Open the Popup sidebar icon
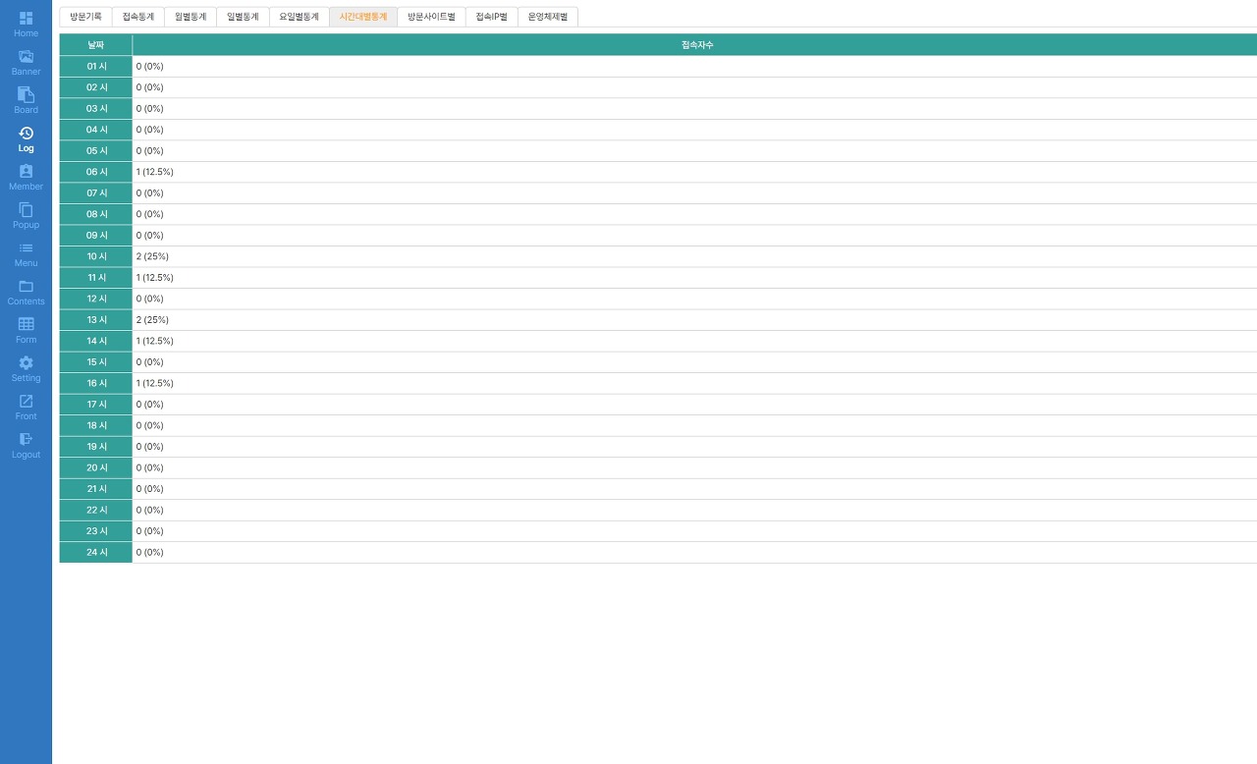 coord(26,209)
